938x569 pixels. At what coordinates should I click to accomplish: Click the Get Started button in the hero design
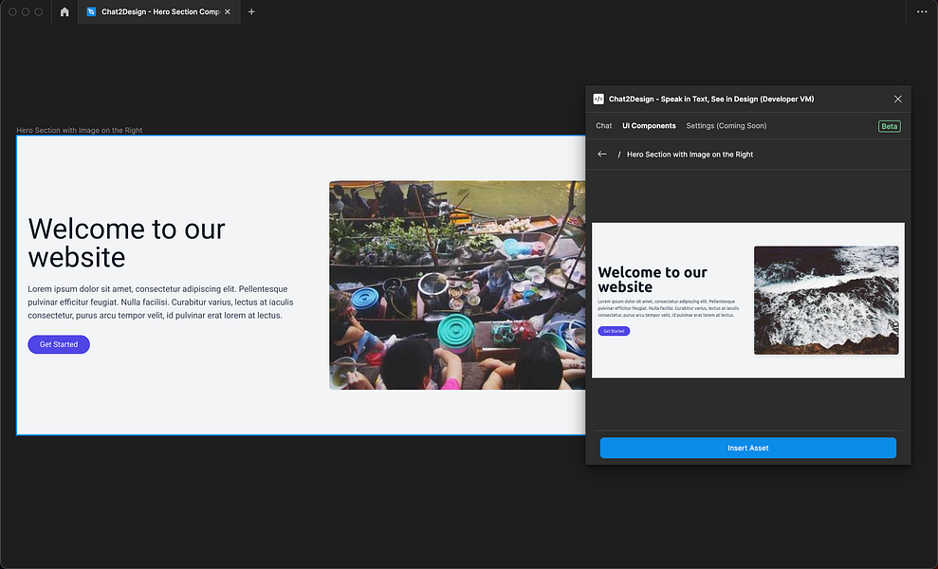pyautogui.click(x=58, y=344)
